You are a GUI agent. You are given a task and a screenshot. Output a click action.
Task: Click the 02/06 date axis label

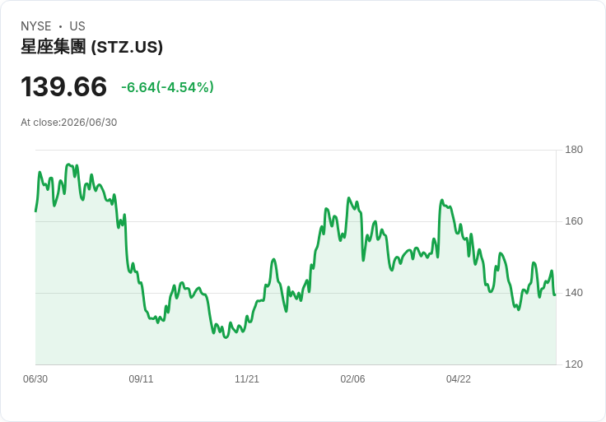point(352,379)
